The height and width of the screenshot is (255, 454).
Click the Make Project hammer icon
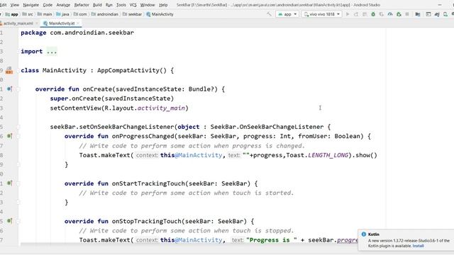269,14
